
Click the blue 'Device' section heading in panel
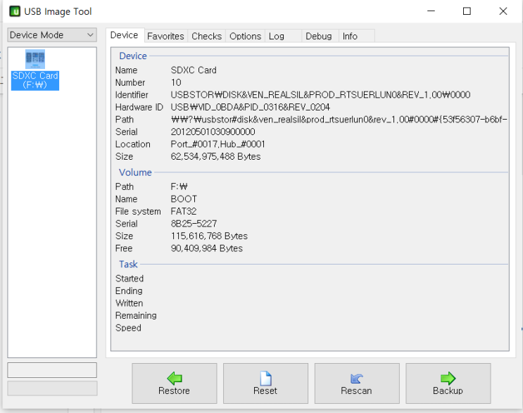click(133, 56)
